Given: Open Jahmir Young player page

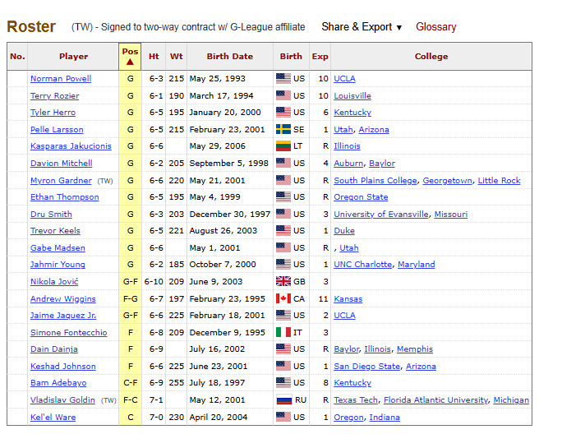Looking at the screenshot, I should tap(58, 265).
